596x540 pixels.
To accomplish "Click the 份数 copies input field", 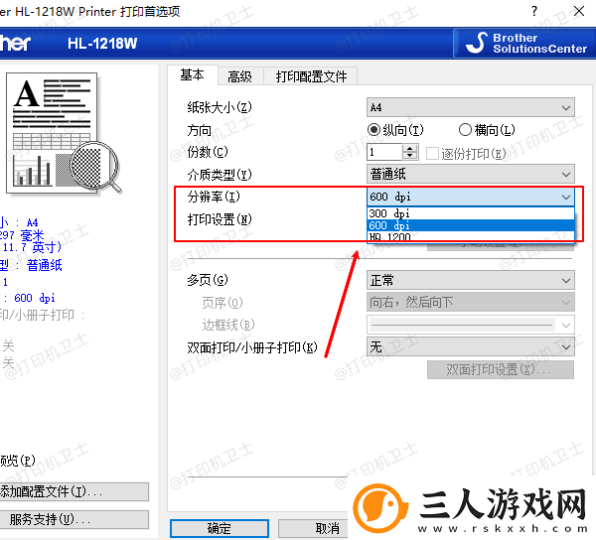I will (384, 152).
